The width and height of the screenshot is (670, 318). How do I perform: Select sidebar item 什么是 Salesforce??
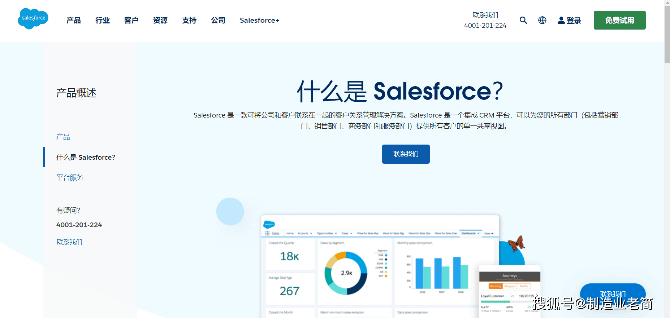[x=86, y=157]
